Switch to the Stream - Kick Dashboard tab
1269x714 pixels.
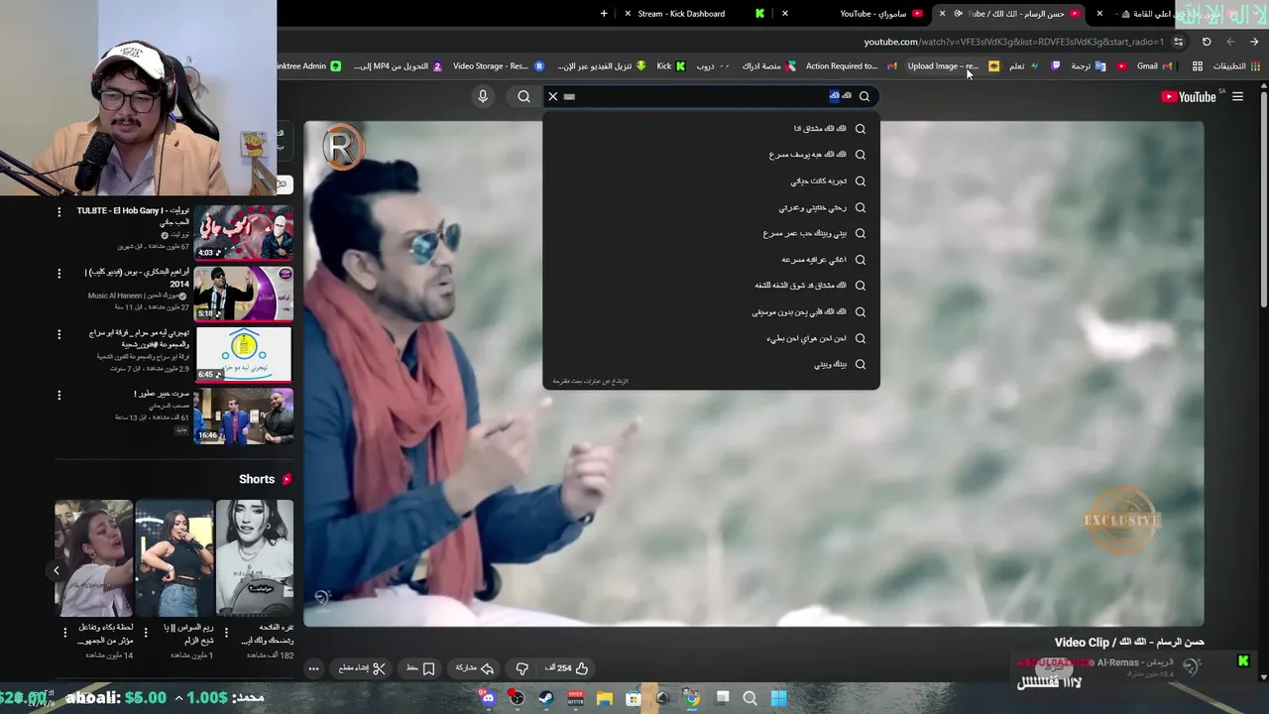pyautogui.click(x=692, y=14)
